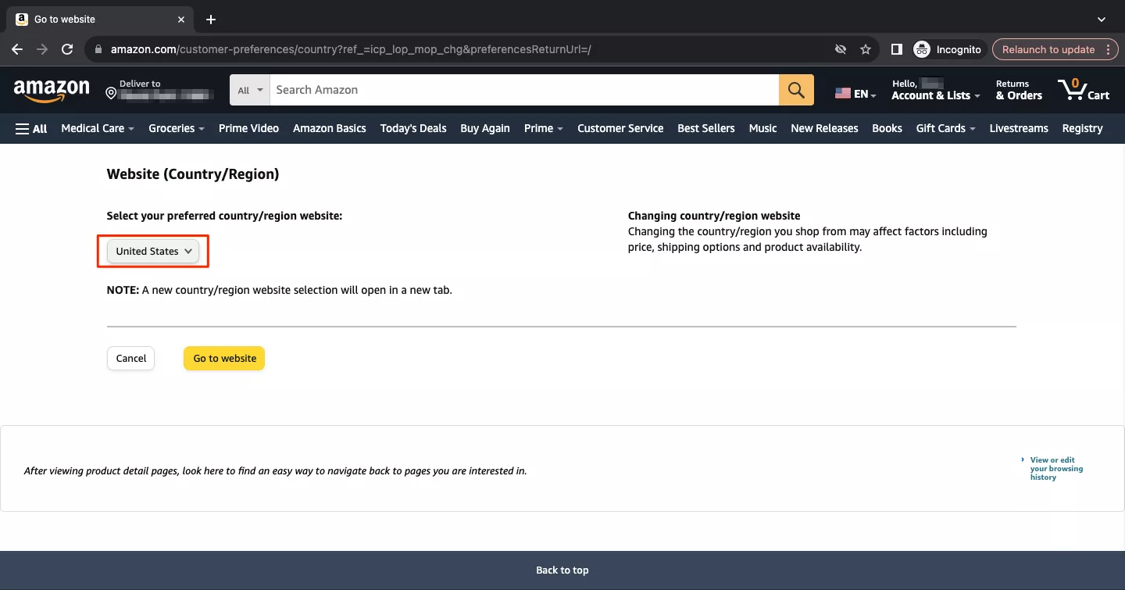Open the Music nav link
1125x590 pixels.
[x=762, y=128]
